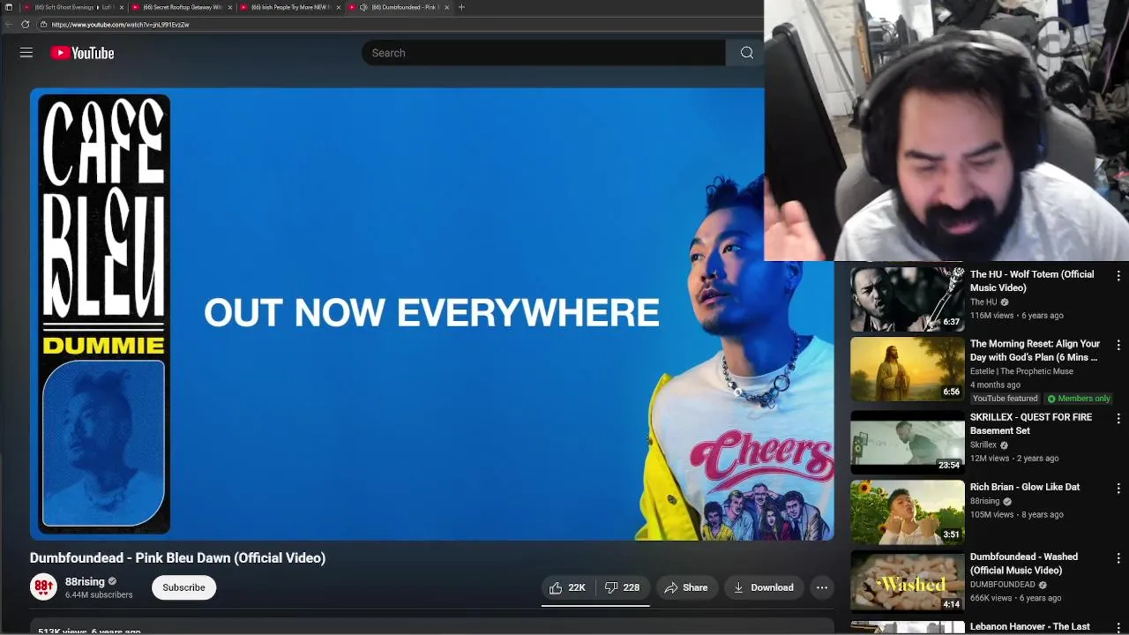Image resolution: width=1129 pixels, height=635 pixels.
Task: Click 6.44M subscribers text
Action: [99, 595]
